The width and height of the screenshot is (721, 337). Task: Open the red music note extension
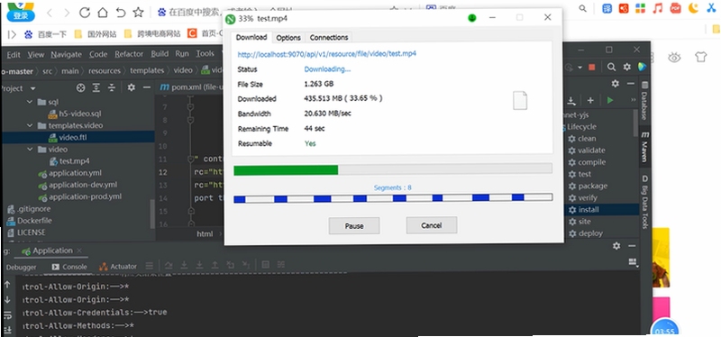(658, 8)
